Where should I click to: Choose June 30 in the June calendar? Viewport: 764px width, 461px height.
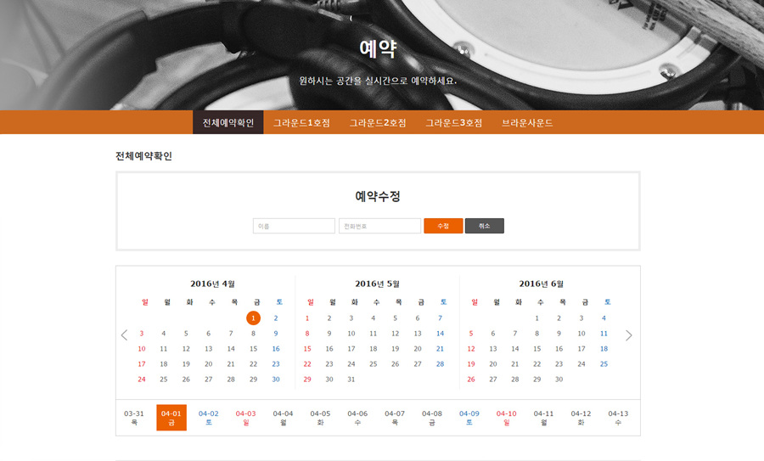click(559, 379)
